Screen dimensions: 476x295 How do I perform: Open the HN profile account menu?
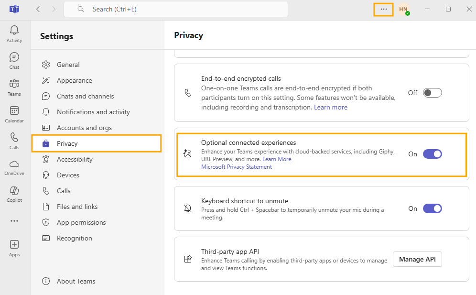click(x=404, y=9)
